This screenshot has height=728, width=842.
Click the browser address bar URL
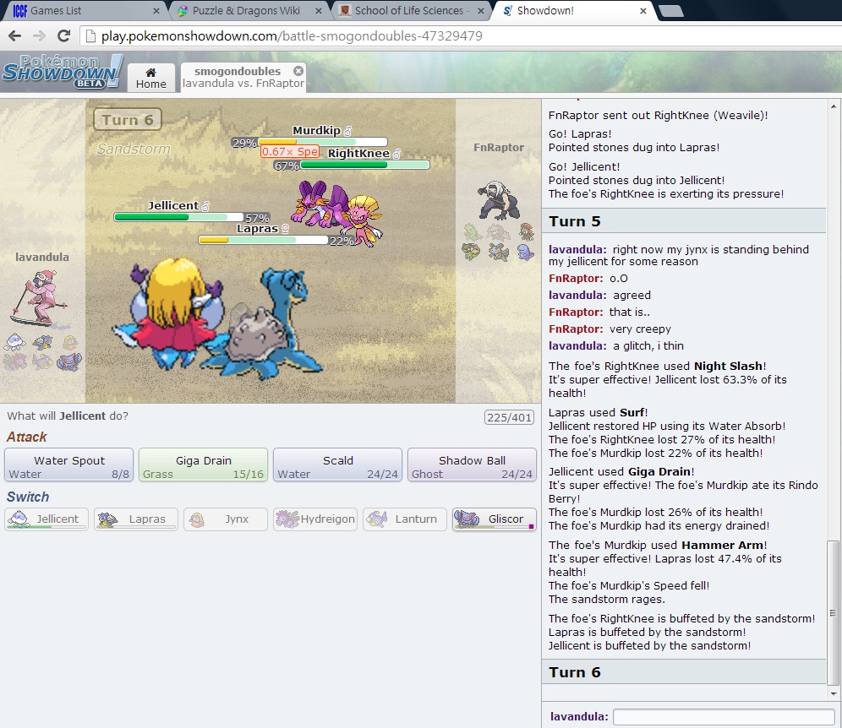coord(292,36)
